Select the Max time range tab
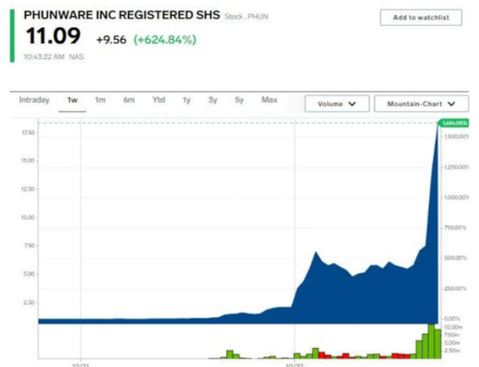 click(x=269, y=100)
